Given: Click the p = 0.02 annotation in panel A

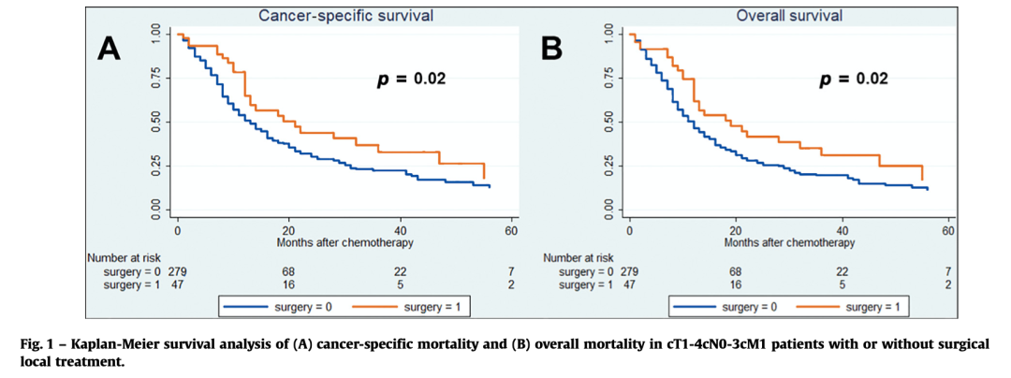Looking at the screenshot, I should point(404,79).
